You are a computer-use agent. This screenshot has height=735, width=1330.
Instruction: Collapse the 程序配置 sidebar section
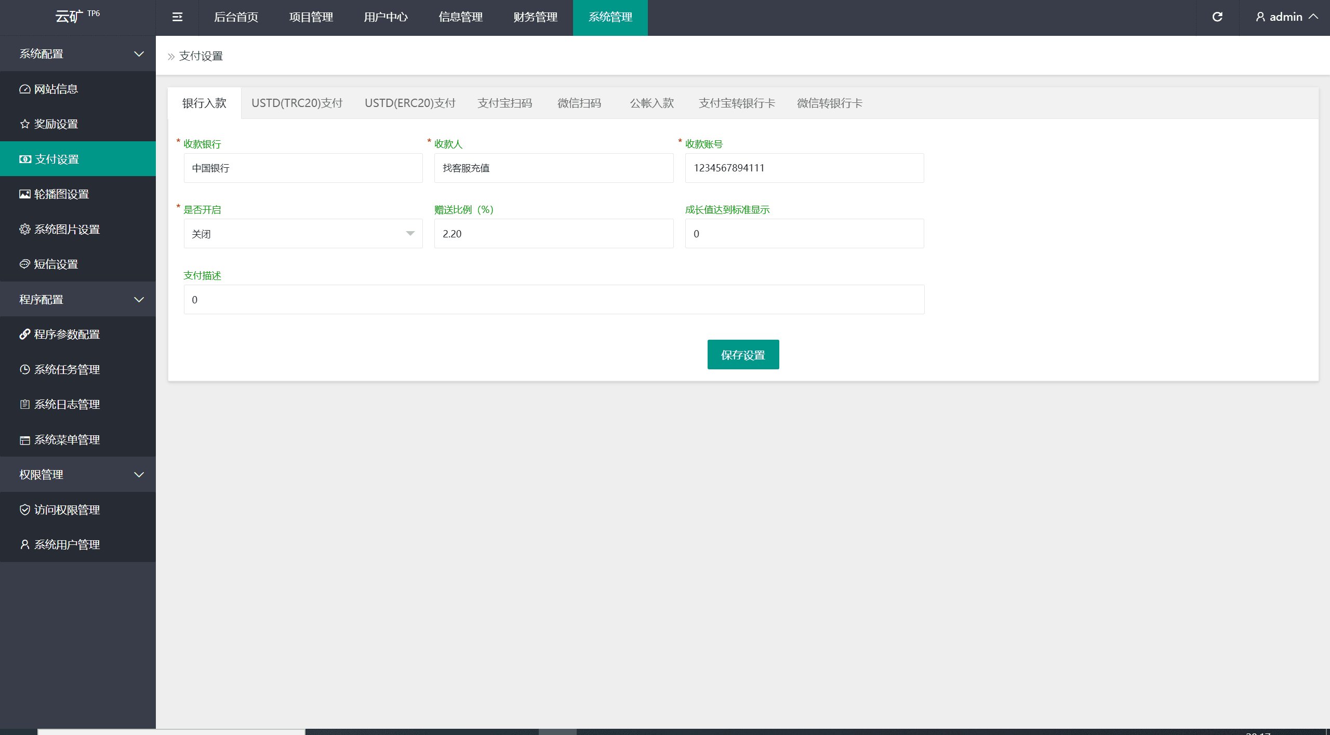(78, 299)
